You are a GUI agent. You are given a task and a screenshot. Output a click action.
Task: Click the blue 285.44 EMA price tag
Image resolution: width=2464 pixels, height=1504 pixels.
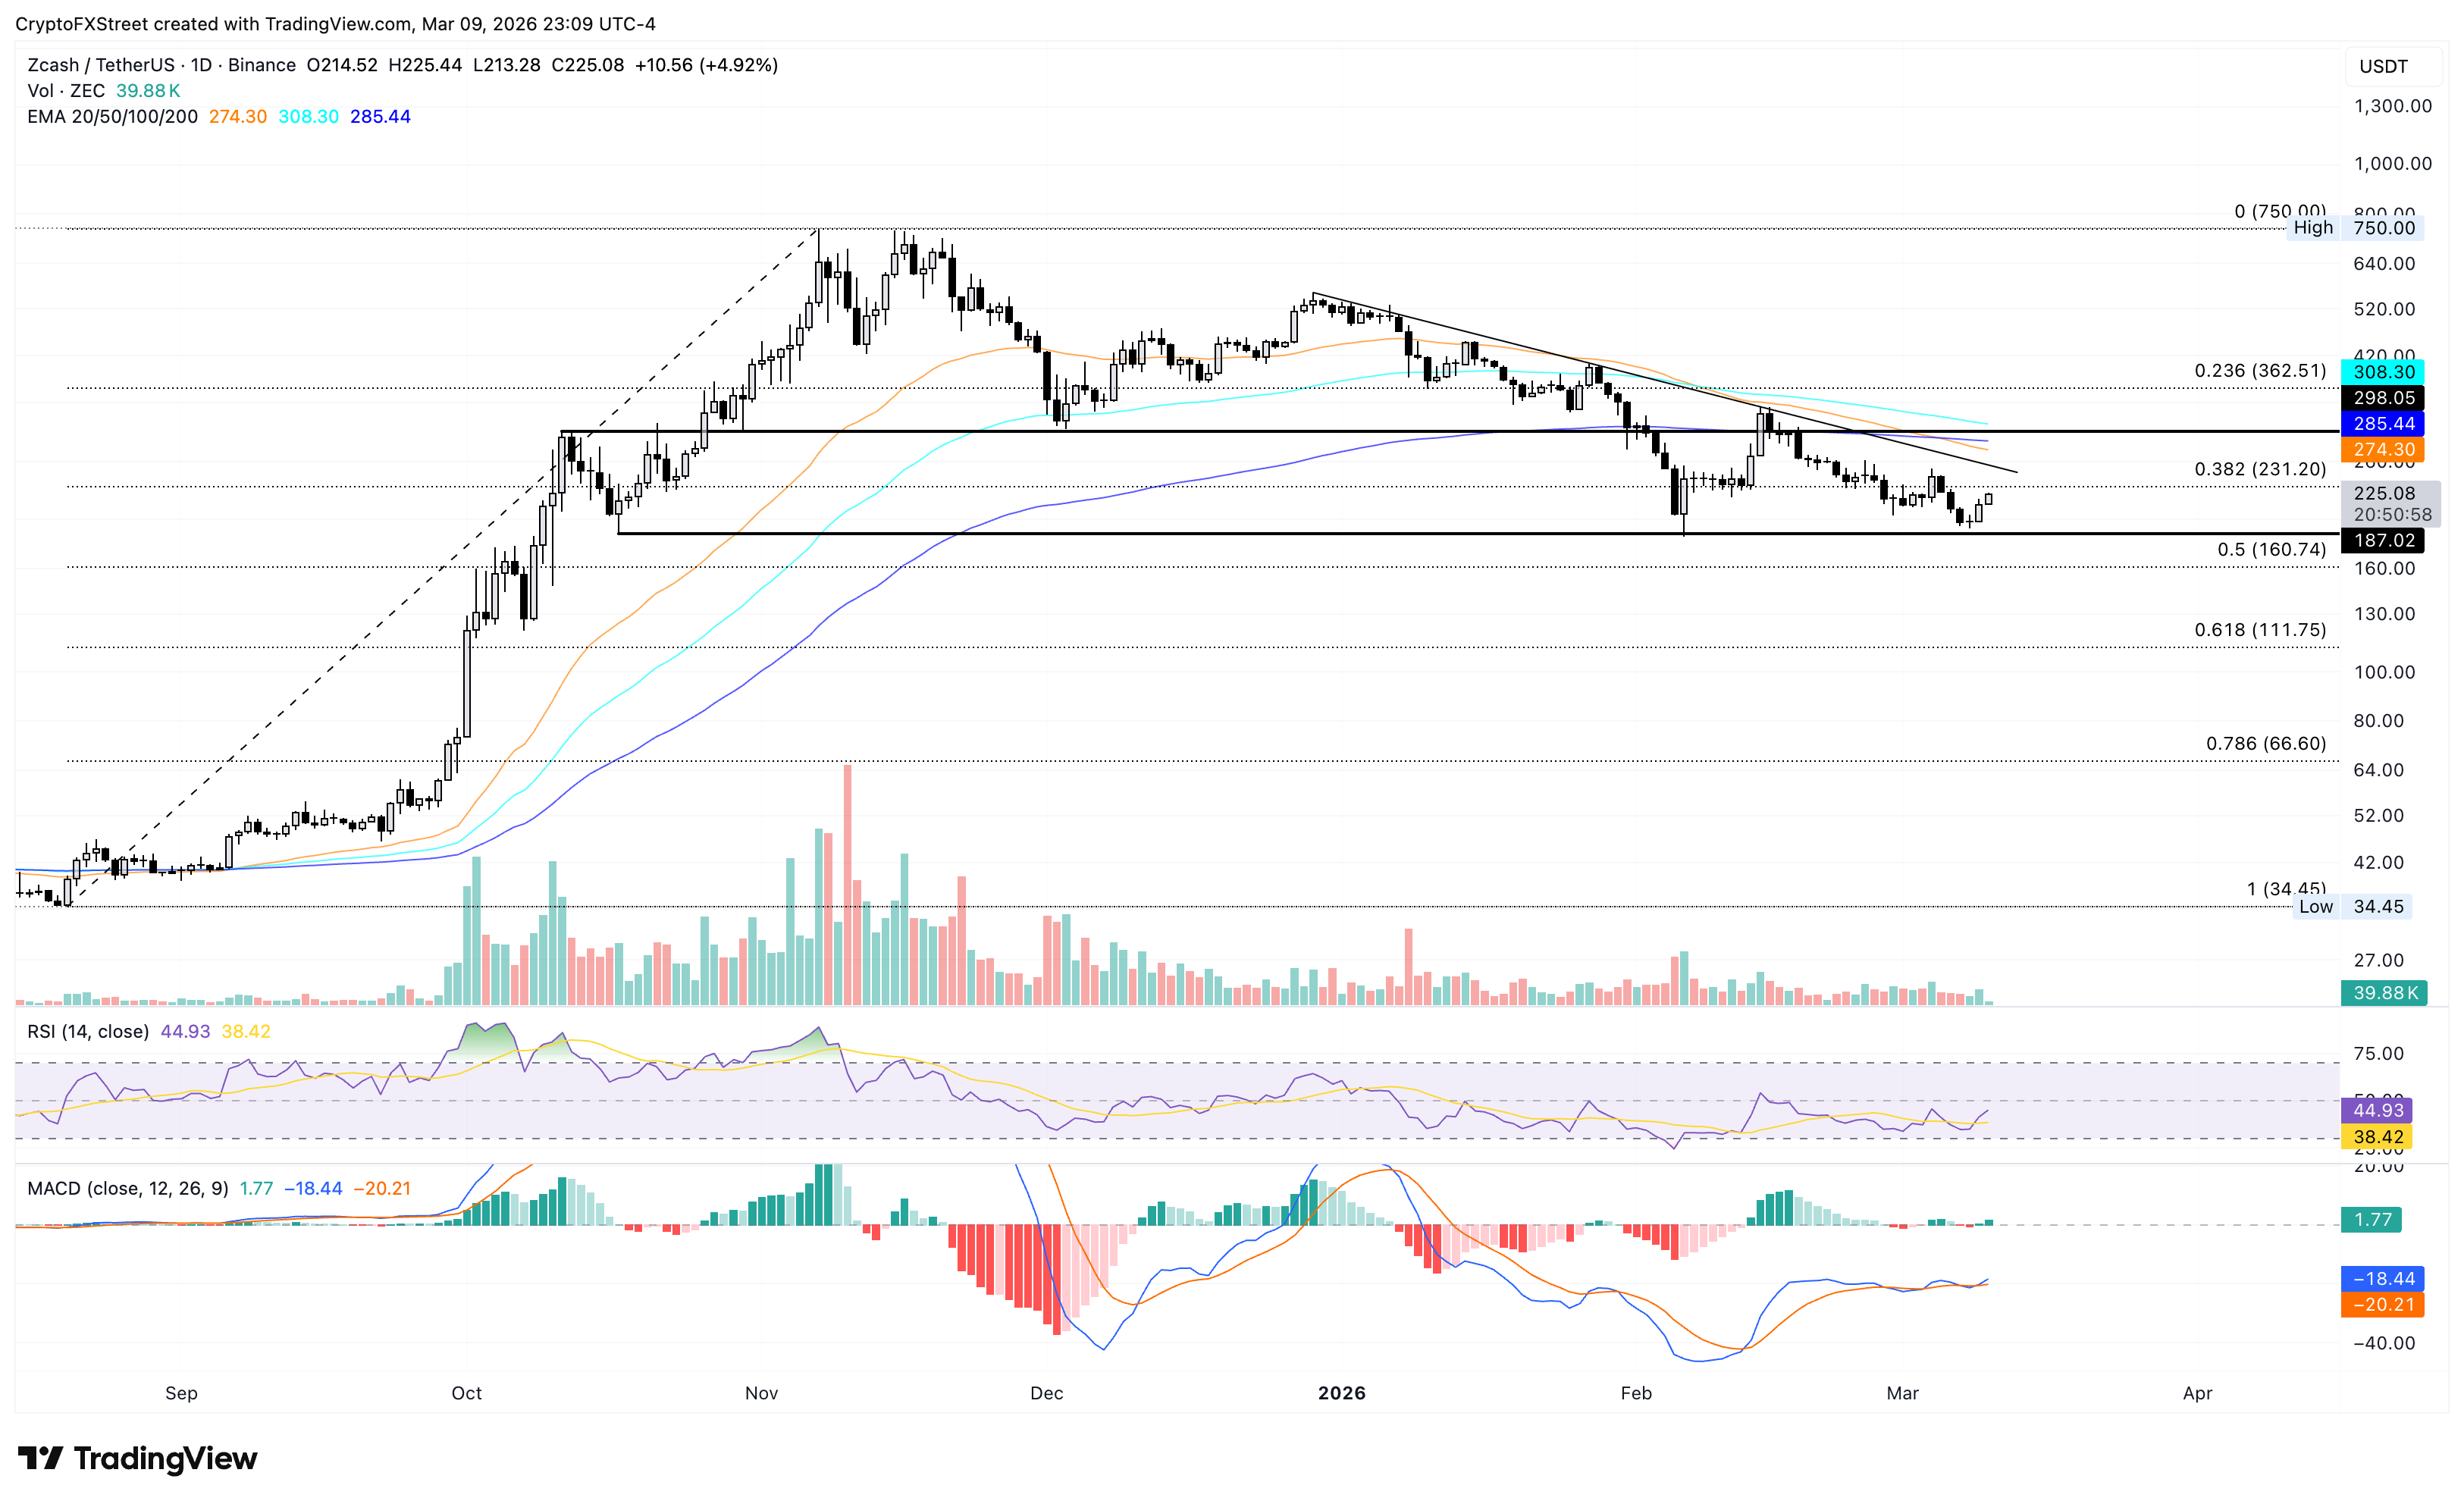(x=2382, y=424)
